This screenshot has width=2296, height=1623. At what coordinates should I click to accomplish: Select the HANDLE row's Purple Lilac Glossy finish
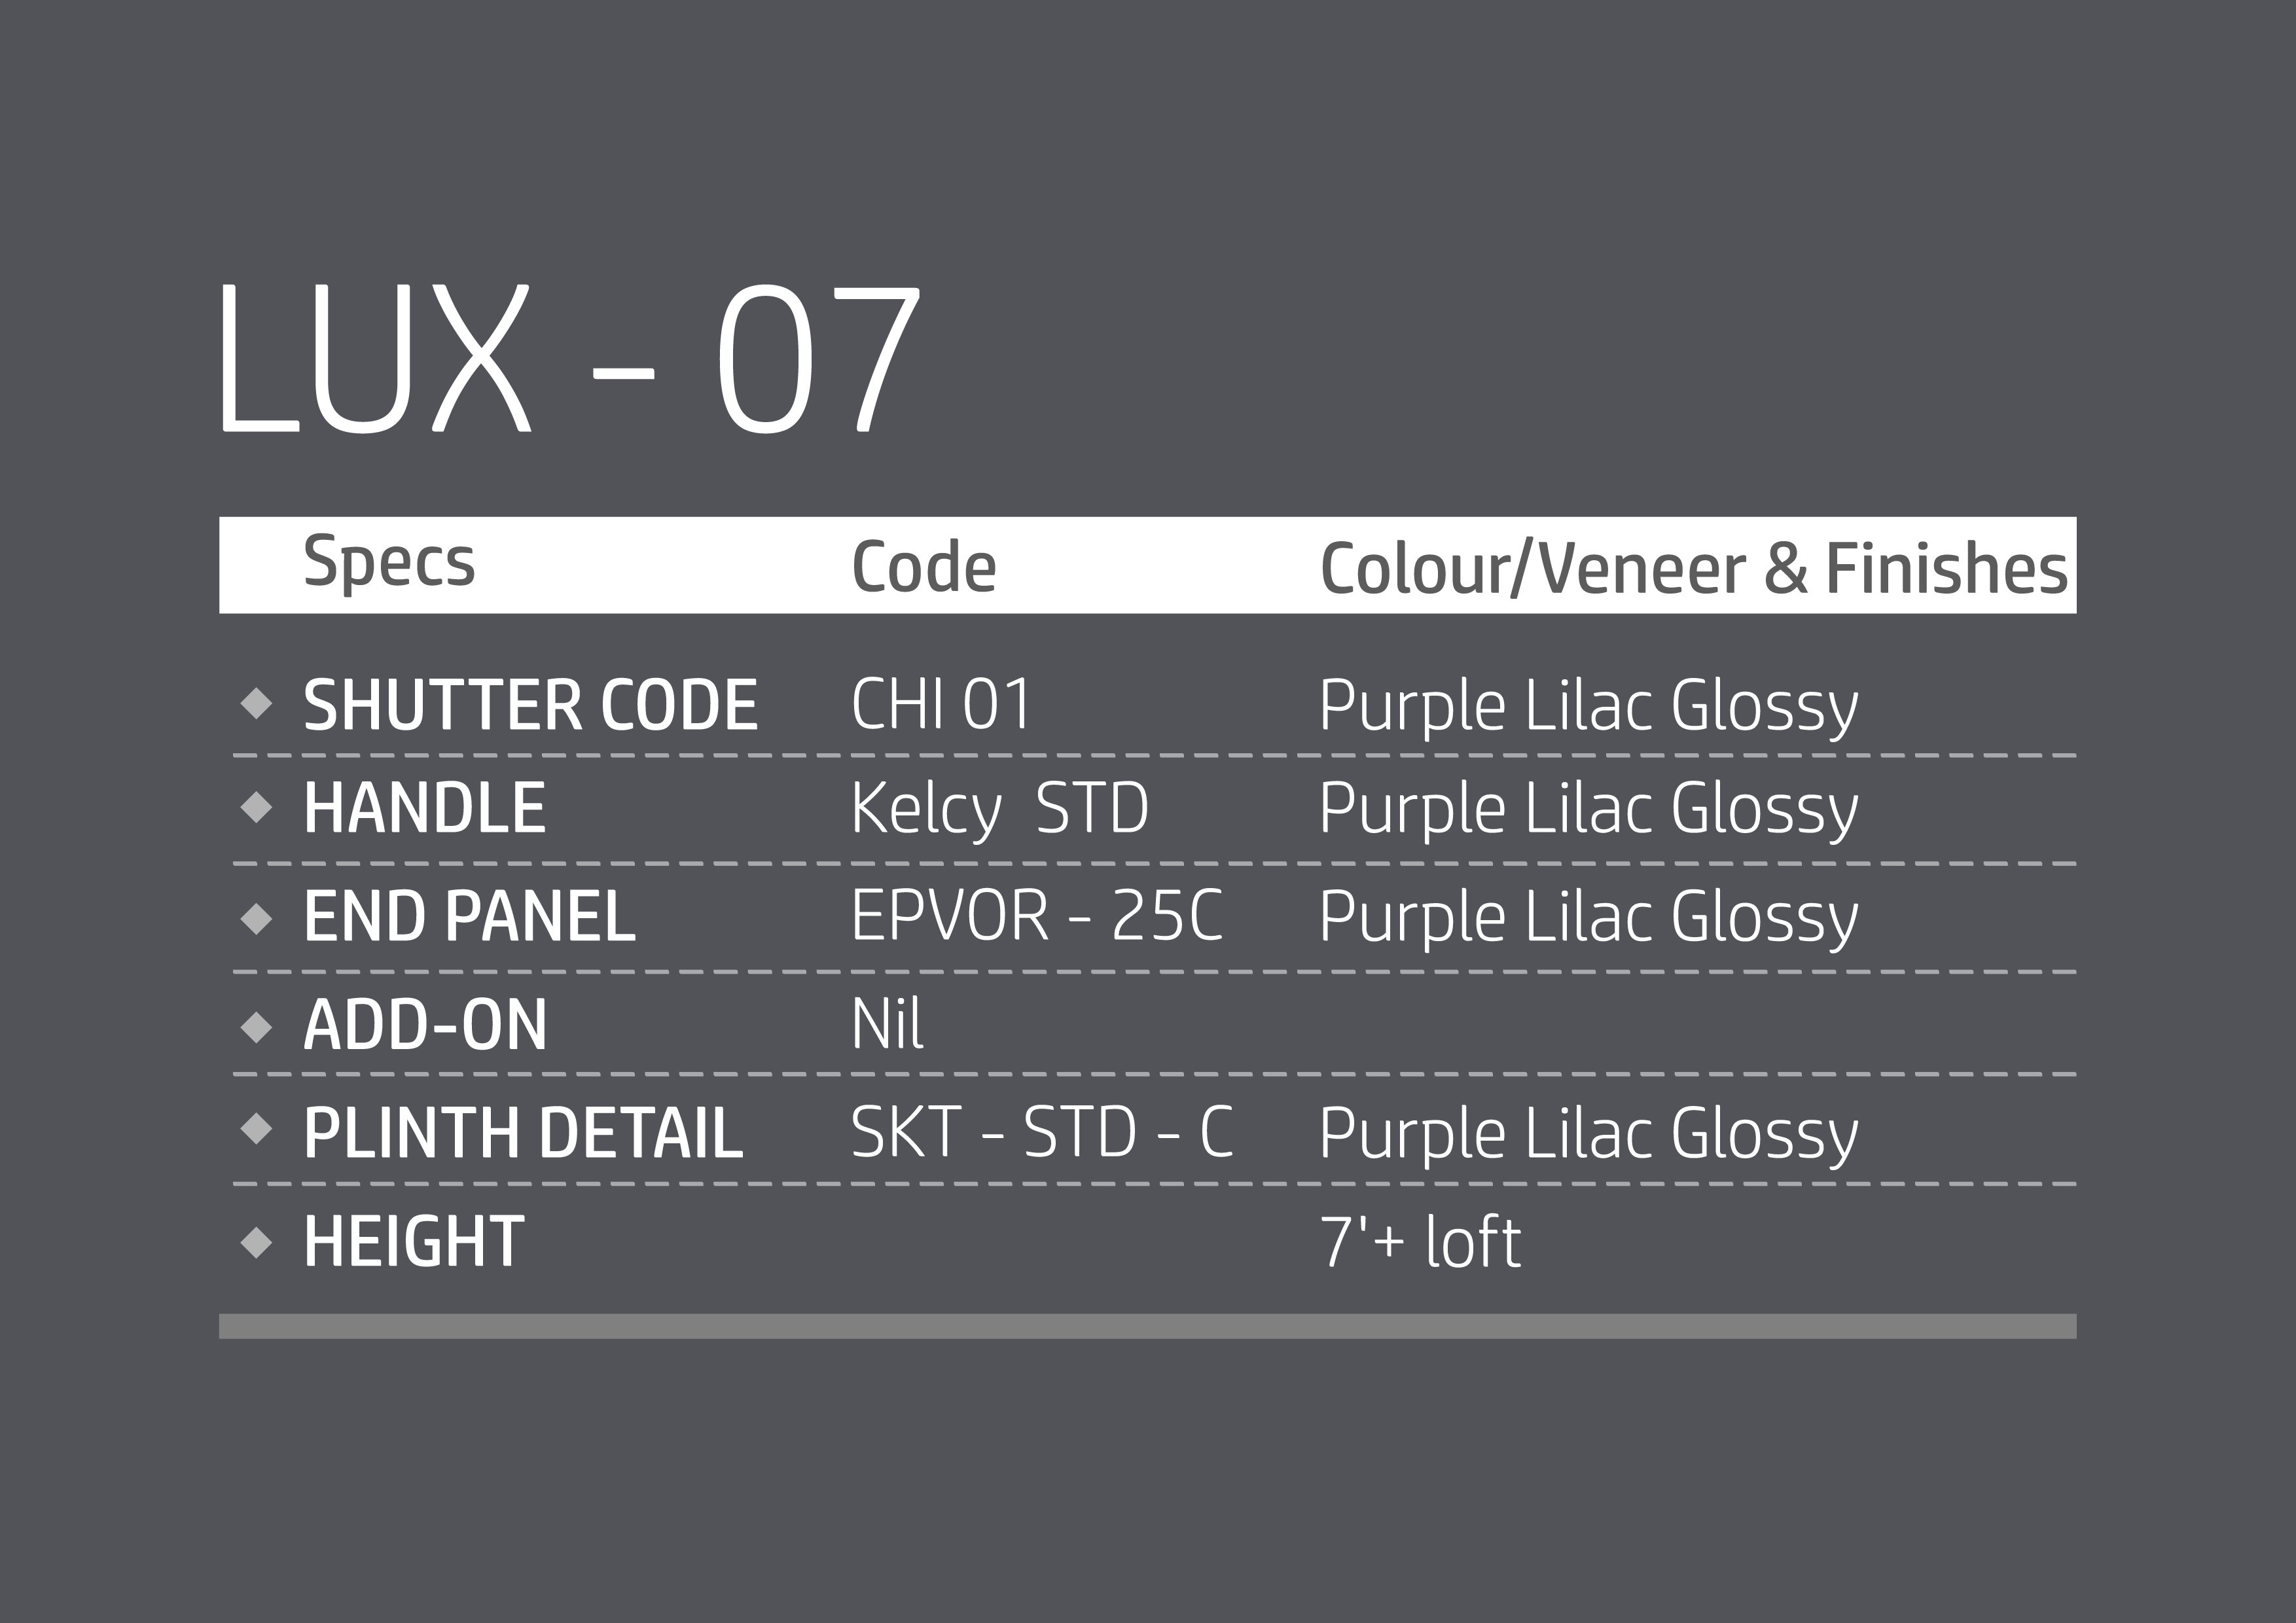[x=1588, y=808]
